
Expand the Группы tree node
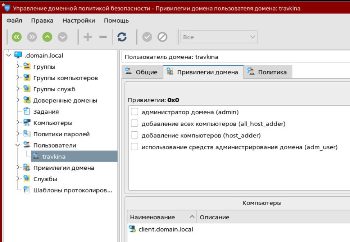[18, 66]
